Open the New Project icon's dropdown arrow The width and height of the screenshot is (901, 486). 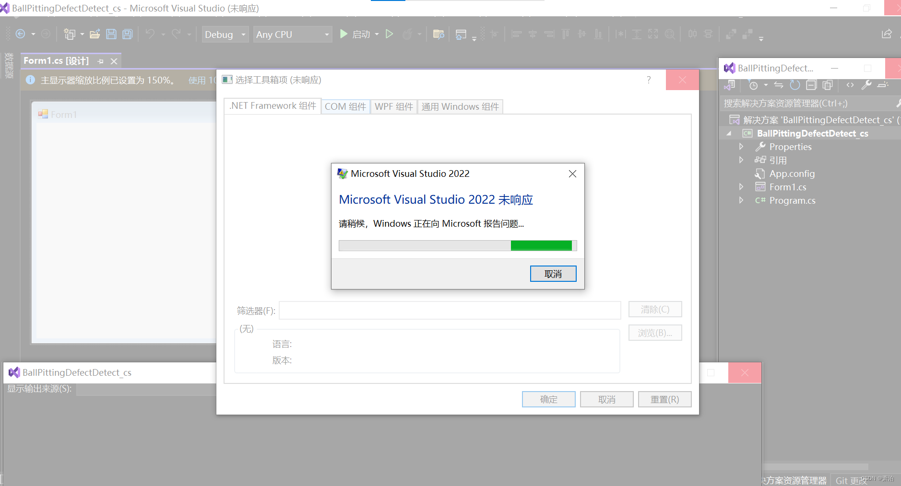pos(82,34)
